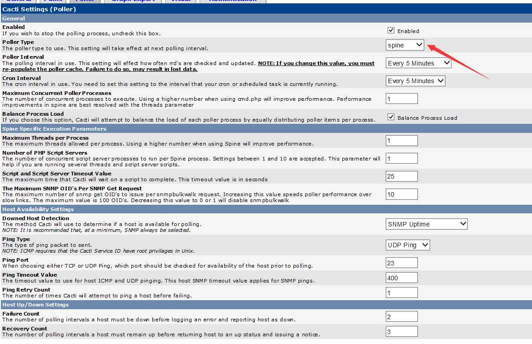Open the Poller Interval dropdown
532x344 pixels.
(418, 63)
